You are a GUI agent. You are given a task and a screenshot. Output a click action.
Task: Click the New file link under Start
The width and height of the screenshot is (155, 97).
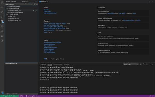(46, 10)
